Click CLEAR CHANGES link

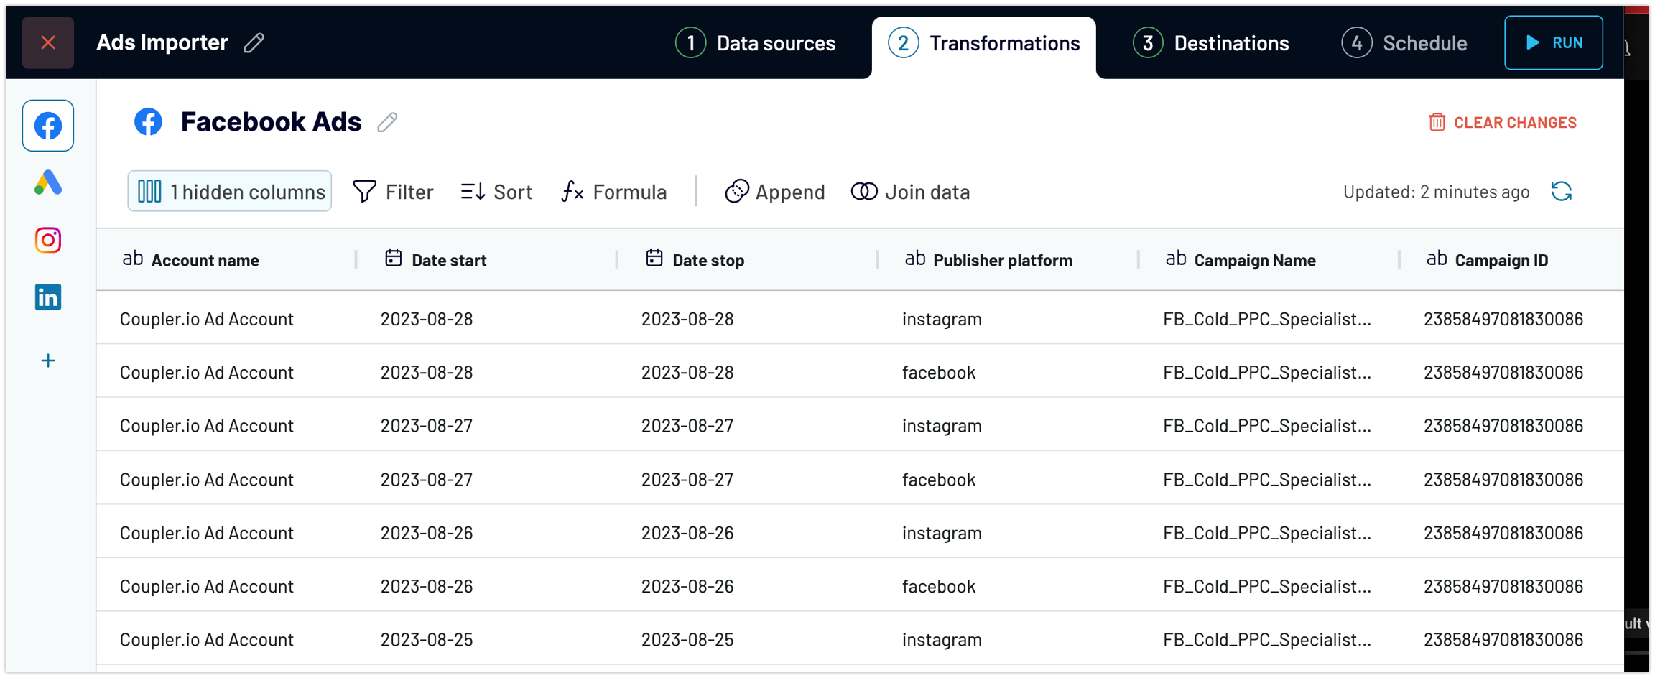[x=1503, y=123]
